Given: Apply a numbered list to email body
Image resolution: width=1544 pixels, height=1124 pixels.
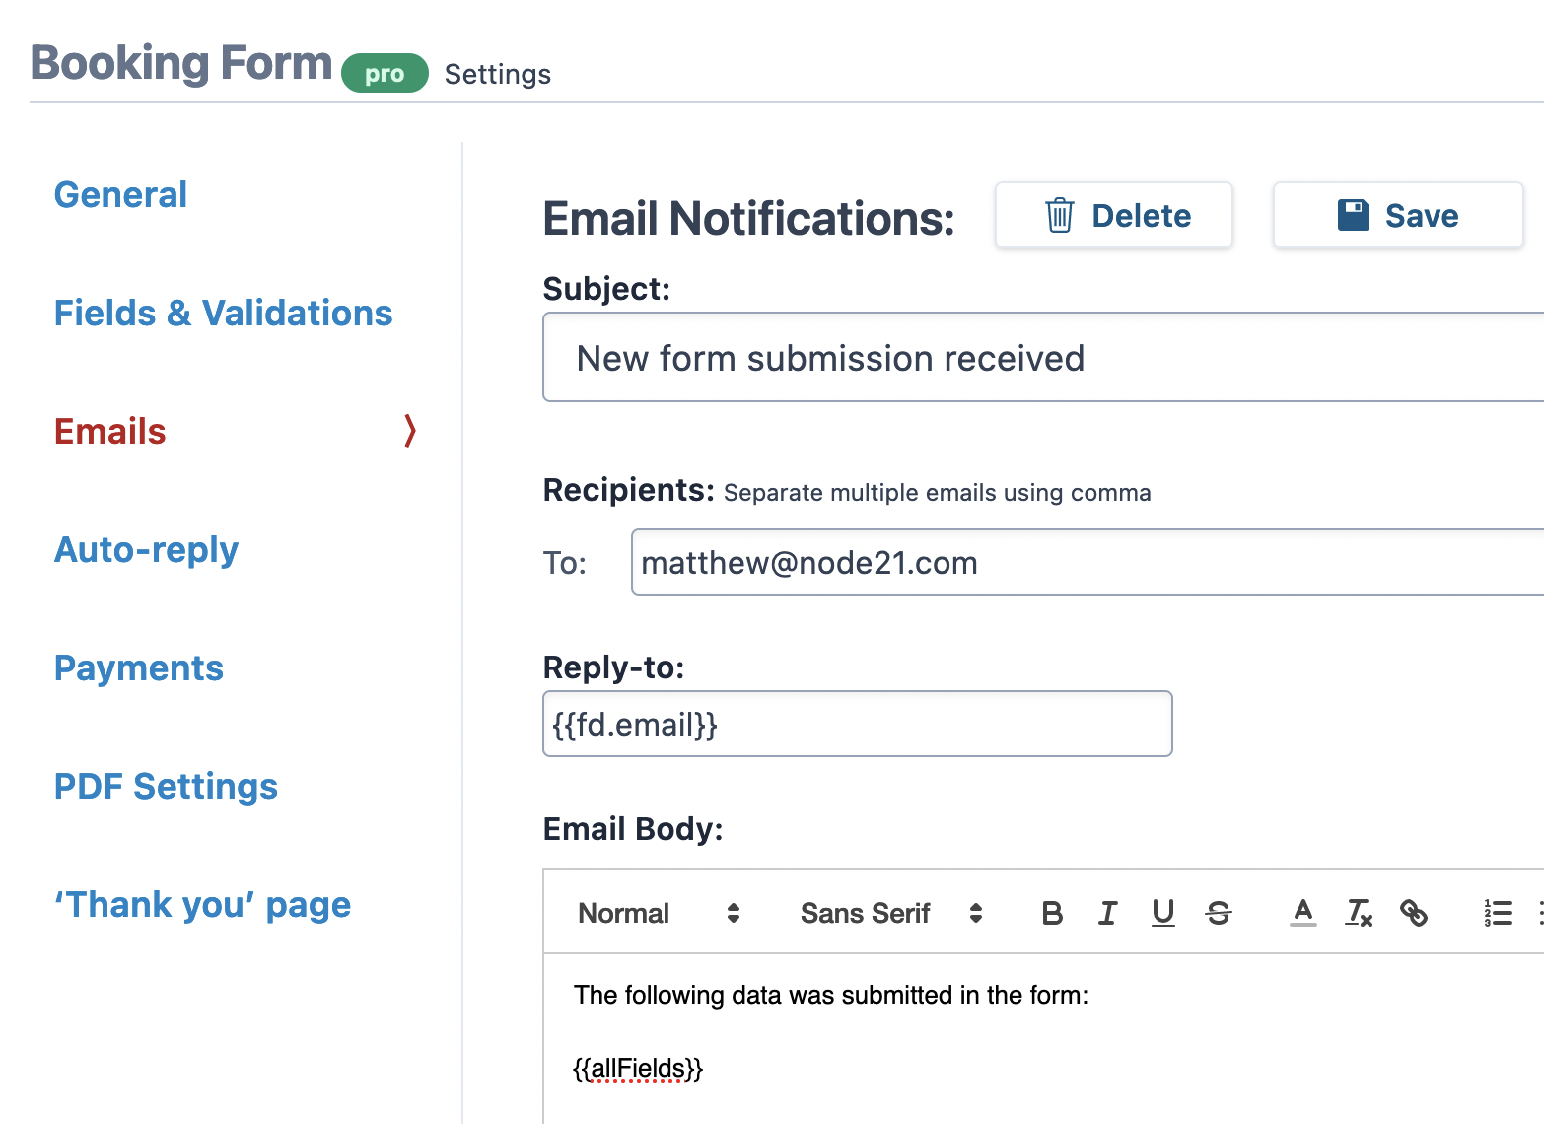Looking at the screenshot, I should pyautogui.click(x=1498, y=913).
